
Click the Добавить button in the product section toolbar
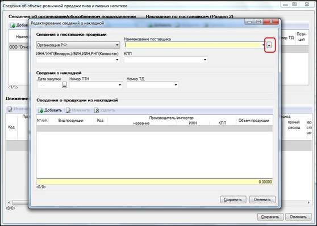click(x=50, y=110)
